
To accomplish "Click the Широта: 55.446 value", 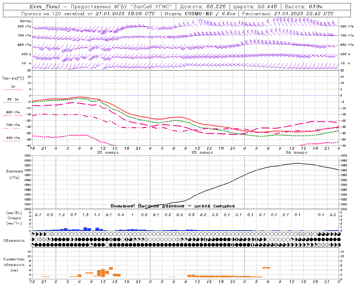I will [x=255, y=7].
